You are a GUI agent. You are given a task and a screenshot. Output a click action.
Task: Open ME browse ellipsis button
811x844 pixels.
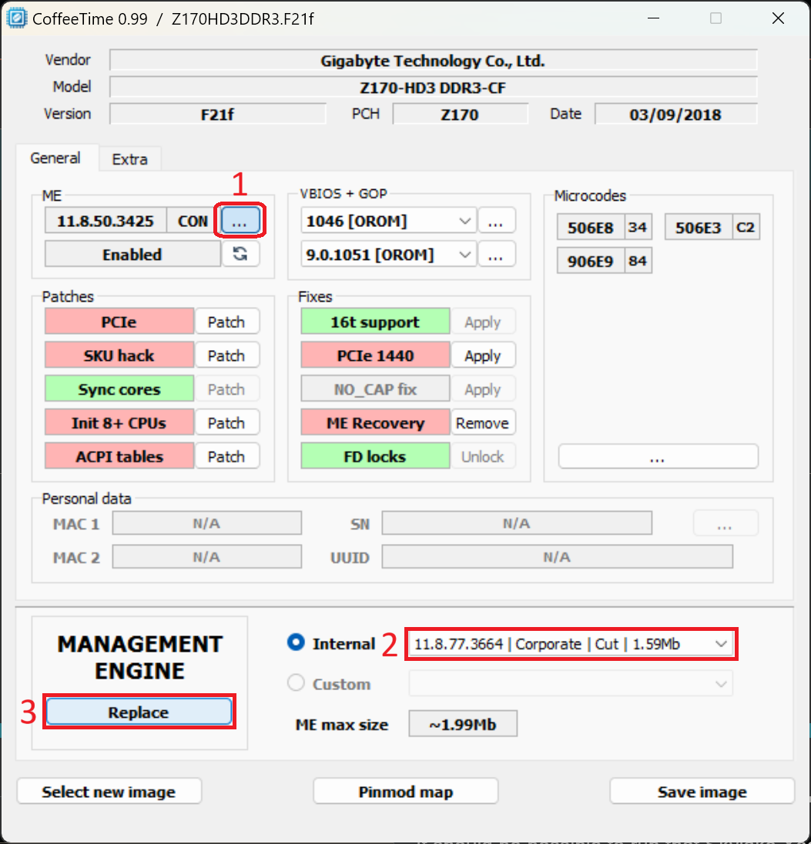240,222
